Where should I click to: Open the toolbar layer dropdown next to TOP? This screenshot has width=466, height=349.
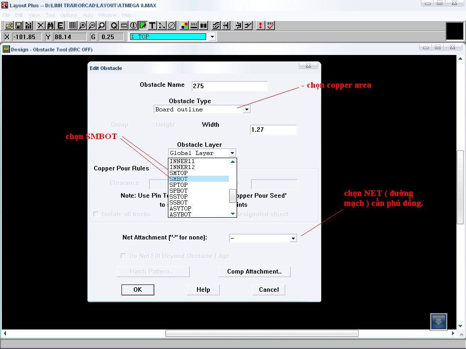pos(212,37)
